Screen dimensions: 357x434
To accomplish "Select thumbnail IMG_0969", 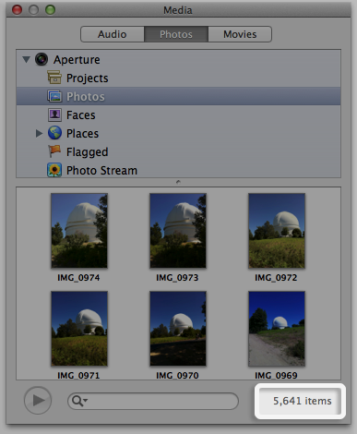I will [277, 329].
